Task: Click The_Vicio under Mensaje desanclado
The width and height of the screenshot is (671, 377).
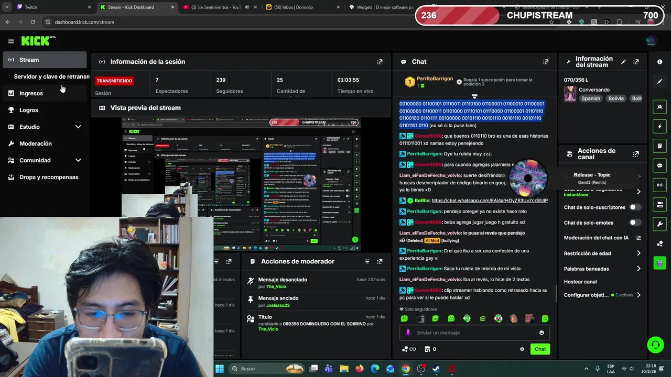Action: [x=276, y=286]
